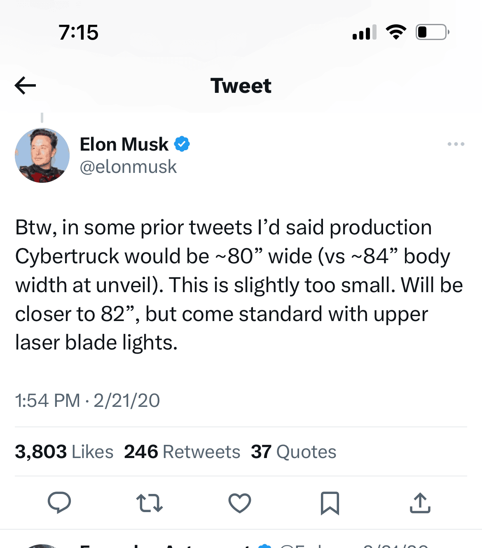Tap the retweet arrows icon
The image size is (482, 548).
pos(150,503)
